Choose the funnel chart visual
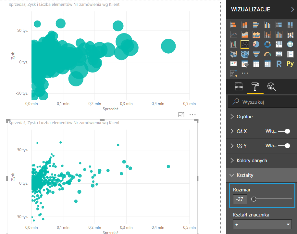The height and width of the screenshot is (234, 297). pyautogui.click(x=256, y=54)
